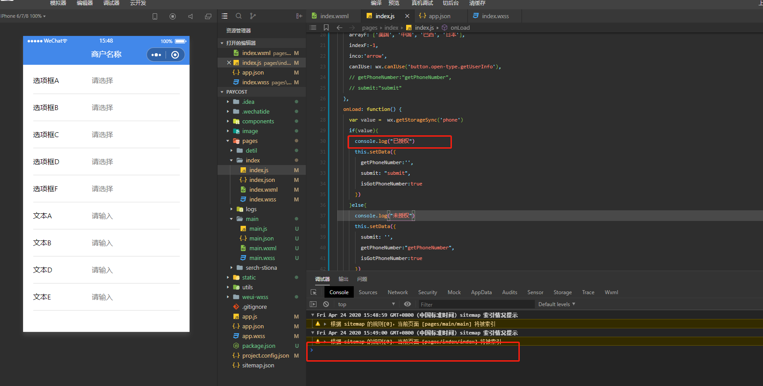The width and height of the screenshot is (763, 386).
Task: Close the mini program via the capsule circle
Action: point(175,55)
